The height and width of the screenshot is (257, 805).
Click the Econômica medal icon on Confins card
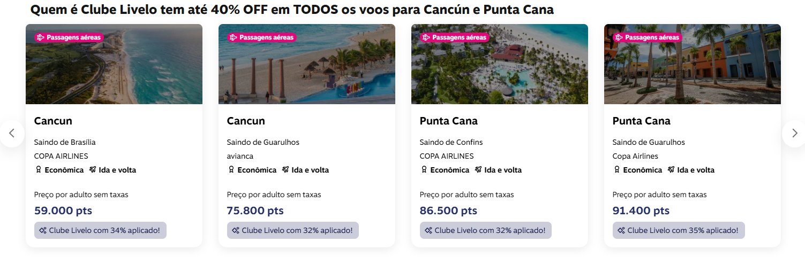424,170
